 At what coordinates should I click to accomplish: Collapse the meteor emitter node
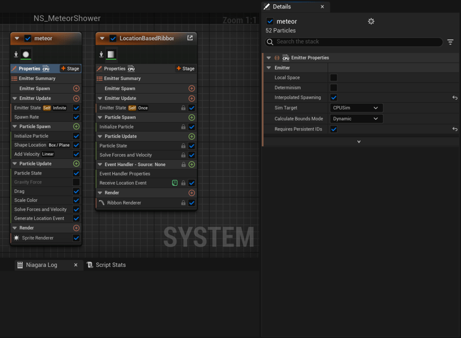(x=17, y=38)
